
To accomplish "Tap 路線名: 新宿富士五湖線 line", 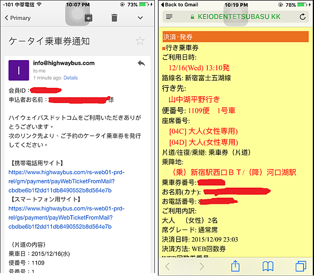I will click(x=196, y=78).
